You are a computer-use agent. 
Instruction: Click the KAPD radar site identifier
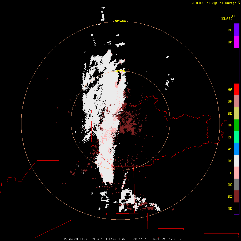click(x=137, y=239)
